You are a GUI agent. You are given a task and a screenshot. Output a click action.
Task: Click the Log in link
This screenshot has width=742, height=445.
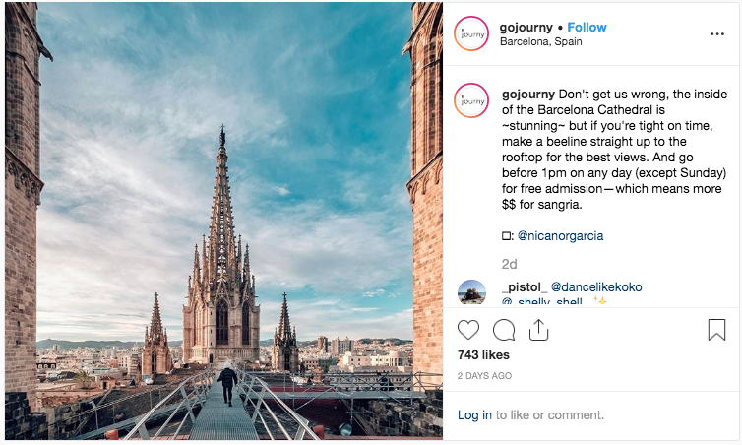474,415
